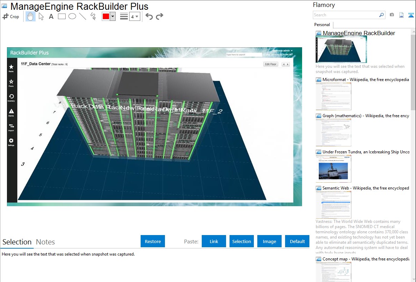Click the Semantic Web - Wikipedia title
Screen dimensions: 416x282
(x=366, y=188)
